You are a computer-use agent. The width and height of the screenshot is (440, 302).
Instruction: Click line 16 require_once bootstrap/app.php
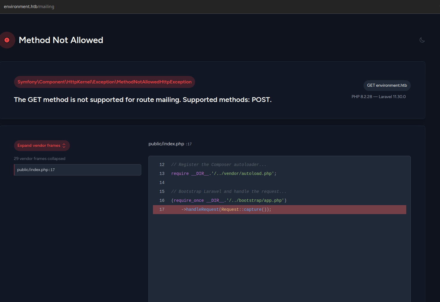tap(229, 201)
